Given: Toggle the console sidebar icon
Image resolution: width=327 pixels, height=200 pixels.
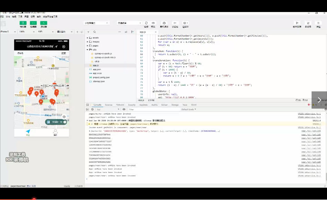Looking at the screenshot, I should tap(88, 109).
